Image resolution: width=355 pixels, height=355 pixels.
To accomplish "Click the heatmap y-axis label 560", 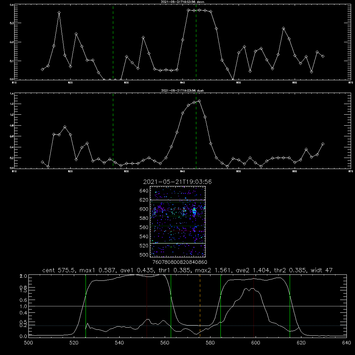I will tap(144, 227).
